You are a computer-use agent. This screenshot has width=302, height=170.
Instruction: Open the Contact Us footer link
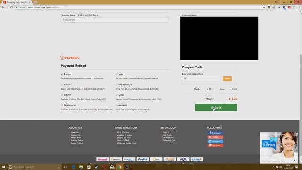click(75, 135)
